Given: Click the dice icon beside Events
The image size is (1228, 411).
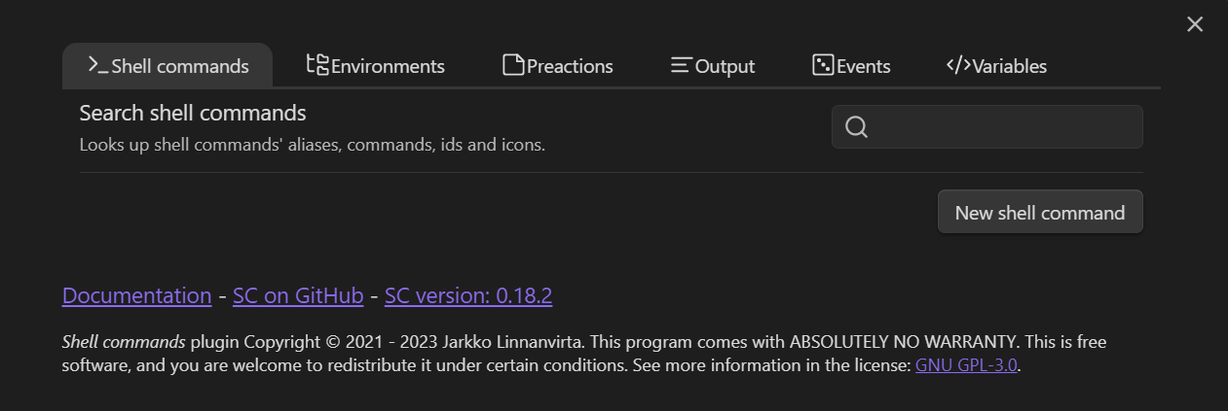Looking at the screenshot, I should pyautogui.click(x=823, y=65).
